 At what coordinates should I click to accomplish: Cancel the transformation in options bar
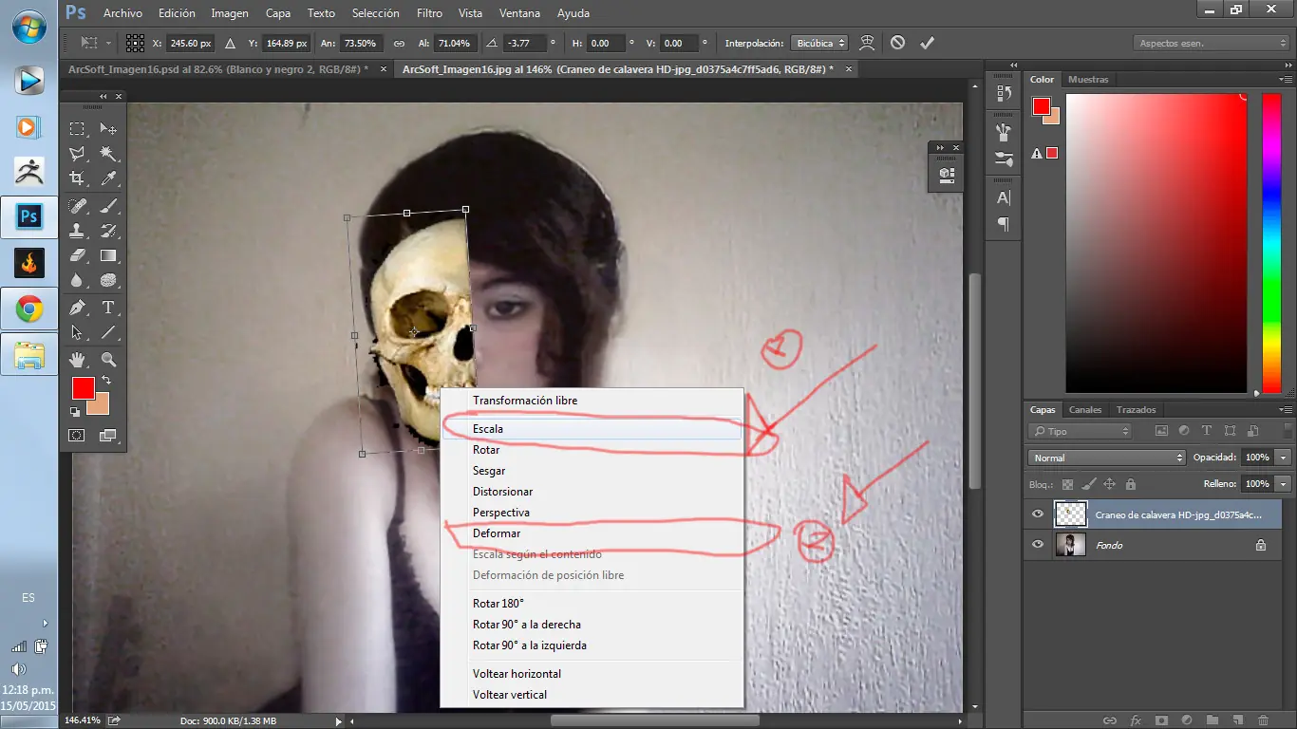click(x=897, y=43)
